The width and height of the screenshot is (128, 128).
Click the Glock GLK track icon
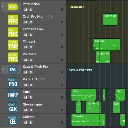(13, 108)
